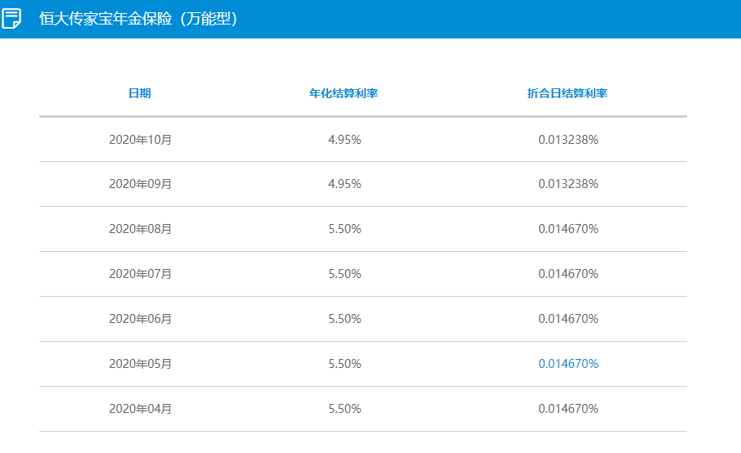Select the 2020年08月 date cell

click(x=141, y=229)
